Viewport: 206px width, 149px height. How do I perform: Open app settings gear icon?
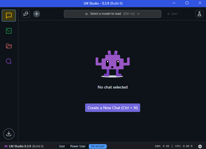coord(200,146)
